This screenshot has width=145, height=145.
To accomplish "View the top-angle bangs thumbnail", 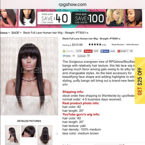I will pos(29,131).
